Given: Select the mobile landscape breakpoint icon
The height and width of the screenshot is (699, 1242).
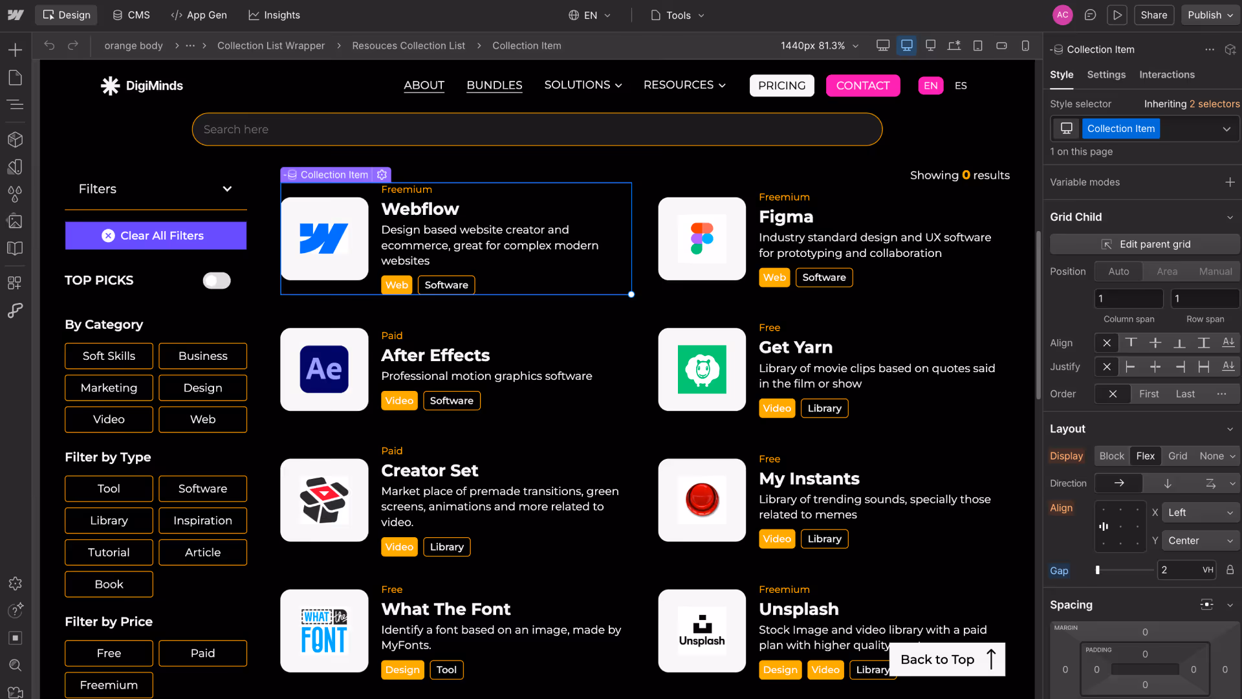Looking at the screenshot, I should pos(1001,45).
